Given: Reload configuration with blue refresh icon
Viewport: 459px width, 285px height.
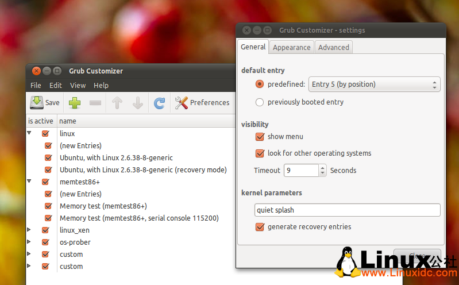Looking at the screenshot, I should pyautogui.click(x=160, y=103).
